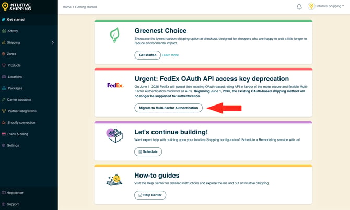
Task: Click the Carrier accounts key icon
Action: point(3,100)
